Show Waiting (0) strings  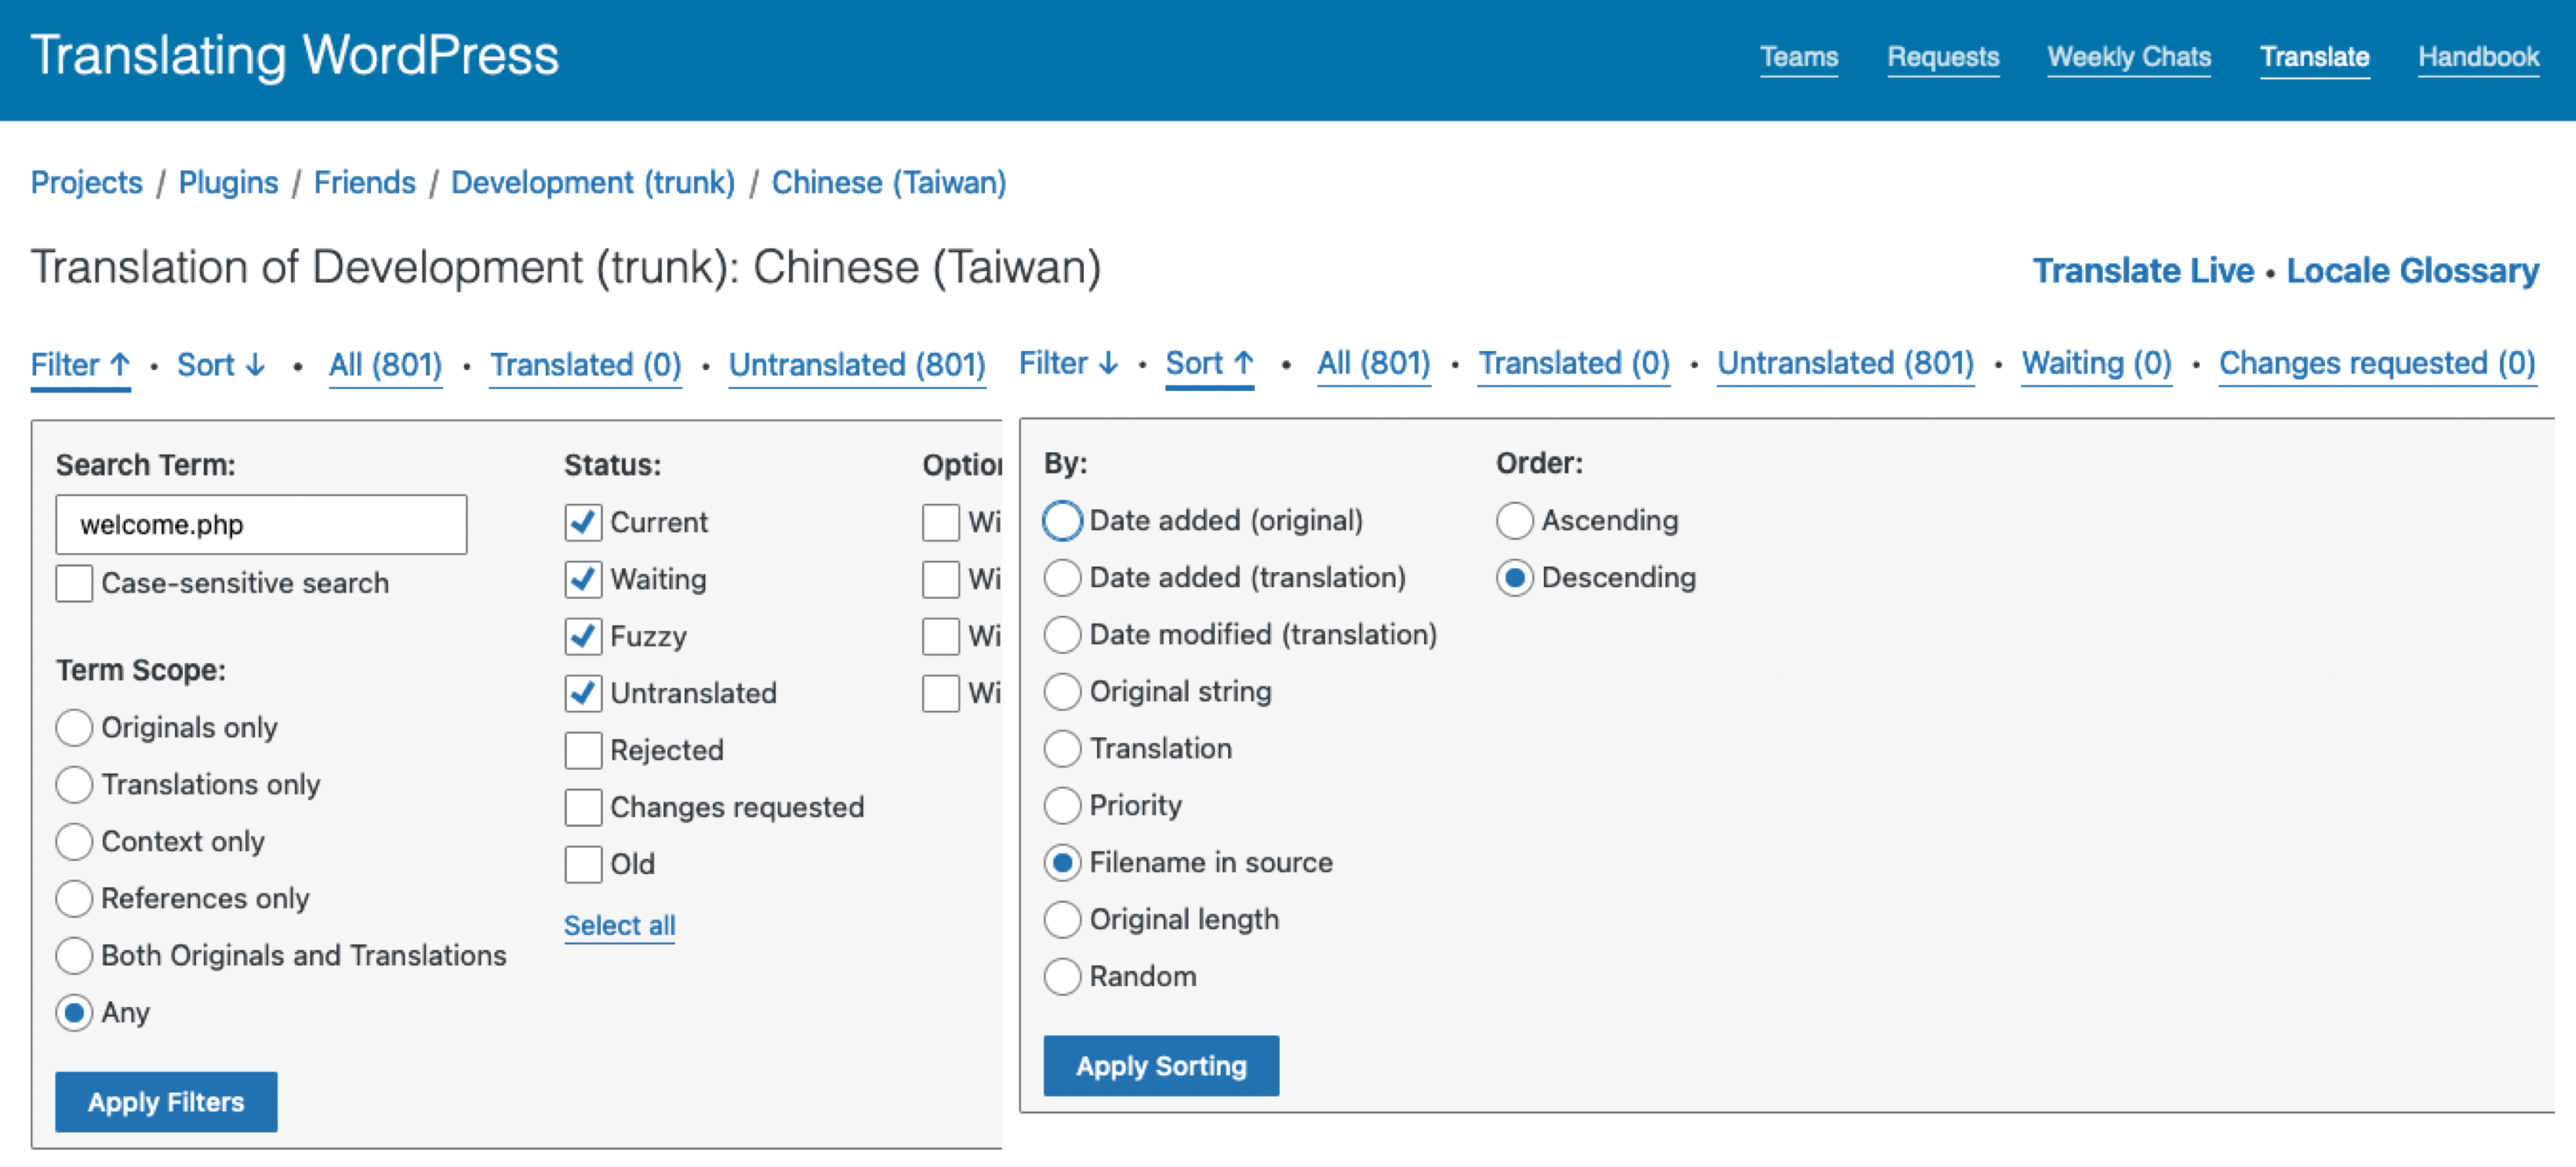pos(2096,363)
